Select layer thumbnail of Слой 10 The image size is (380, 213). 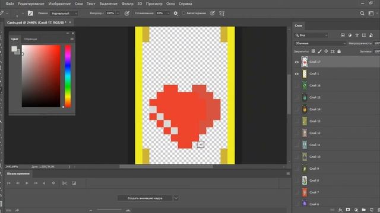[x=305, y=157]
